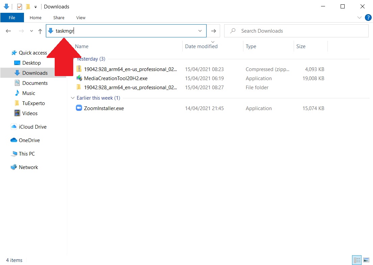
Task: Open the File menu
Action: (x=12, y=18)
